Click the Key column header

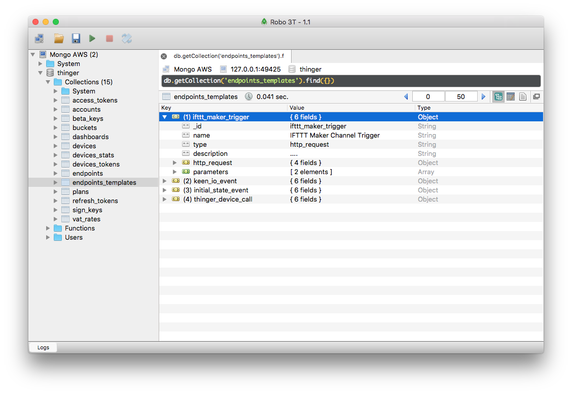[x=223, y=108]
